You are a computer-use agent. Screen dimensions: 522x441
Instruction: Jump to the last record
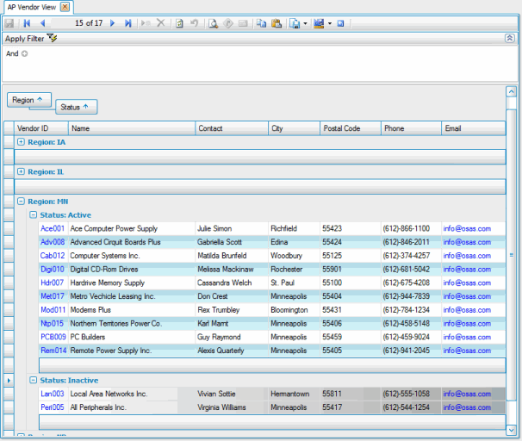pos(128,23)
